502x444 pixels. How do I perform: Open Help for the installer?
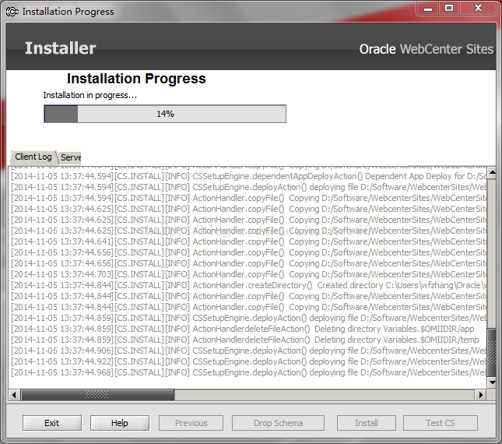click(120, 423)
